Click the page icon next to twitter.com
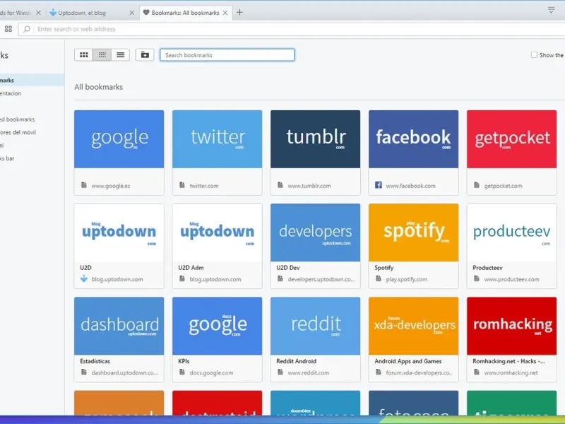565x424 pixels. coord(182,185)
